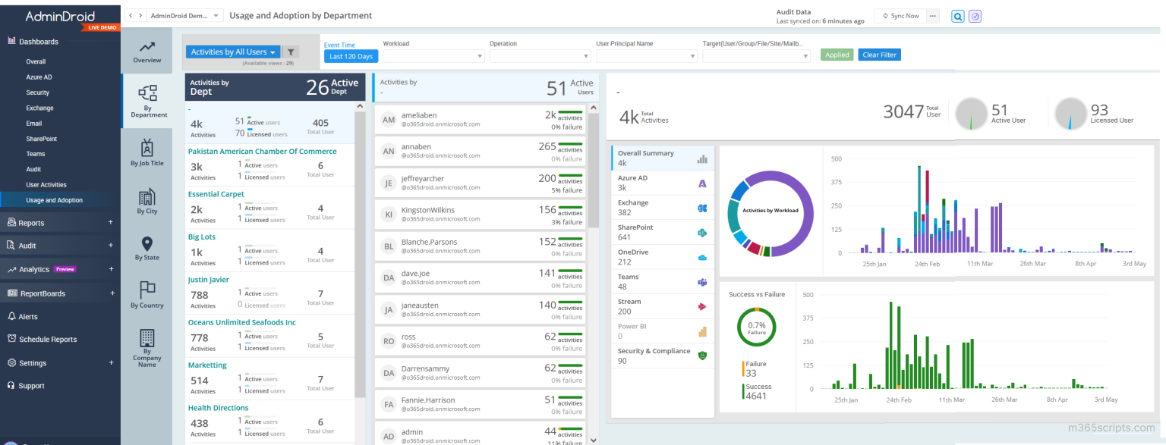The height and width of the screenshot is (445, 1166).
Task: Open the search icon in the top bar
Action: 957,16
